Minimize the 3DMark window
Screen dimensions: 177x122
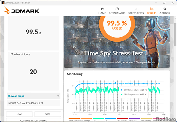(x=156, y=3)
